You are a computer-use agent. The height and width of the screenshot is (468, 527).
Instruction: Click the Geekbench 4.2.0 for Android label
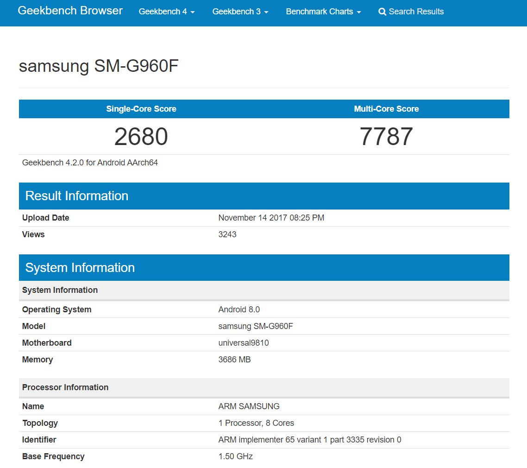tap(90, 163)
